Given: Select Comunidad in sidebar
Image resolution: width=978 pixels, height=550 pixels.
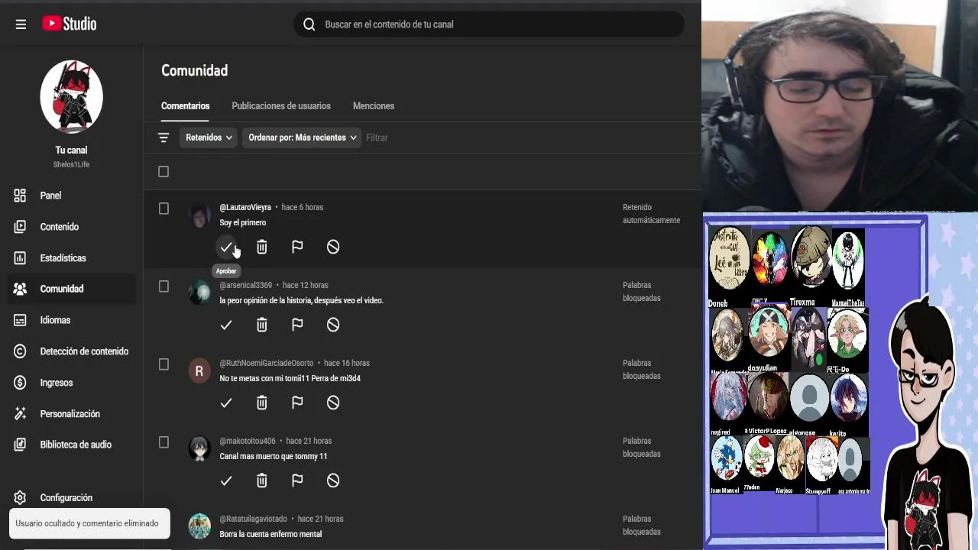Looking at the screenshot, I should click(x=71, y=289).
